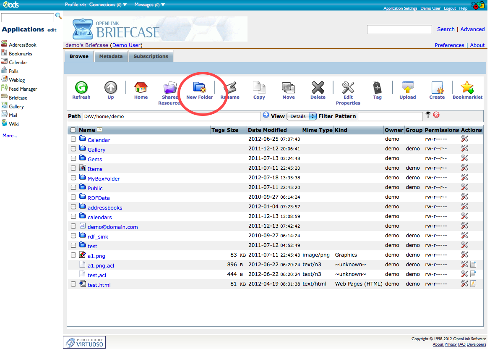Expand the Connections menu
Viewport: 495px width, 357px height.
[x=108, y=5]
